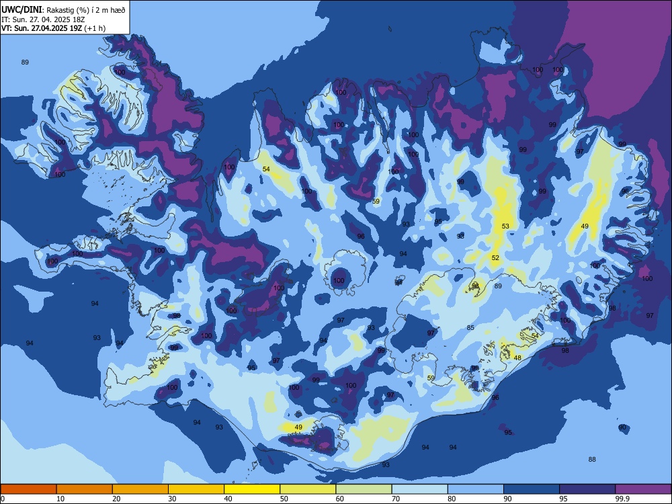
Task: Select the "IT: Sun. 27. 04. 2025 18Z" line
Action: [x=43, y=19]
